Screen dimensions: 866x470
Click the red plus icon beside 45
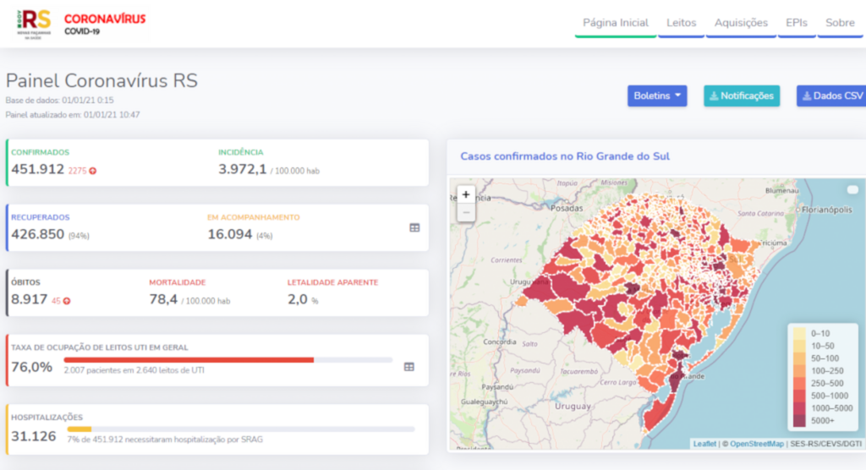(67, 301)
